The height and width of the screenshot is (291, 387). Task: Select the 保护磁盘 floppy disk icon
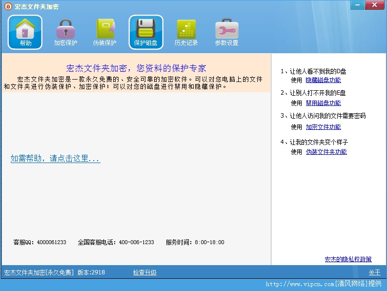[146, 32]
